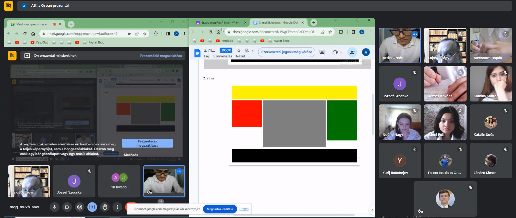Select Kamilla Kántor's video tile

point(490,84)
